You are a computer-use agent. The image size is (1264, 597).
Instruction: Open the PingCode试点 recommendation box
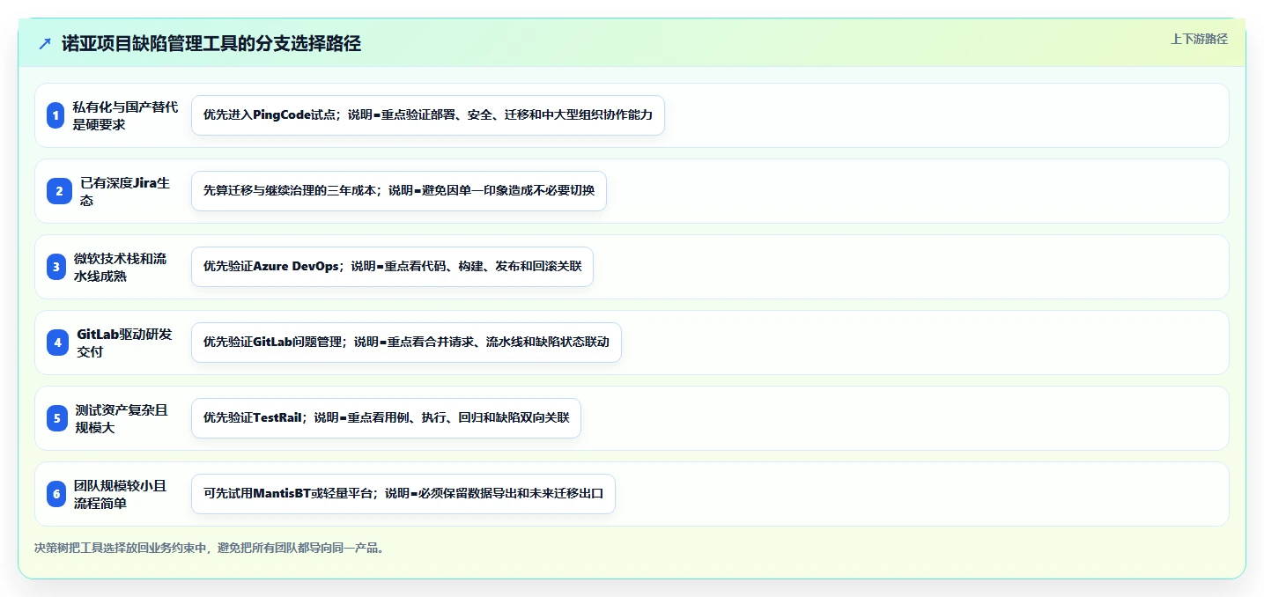[427, 115]
